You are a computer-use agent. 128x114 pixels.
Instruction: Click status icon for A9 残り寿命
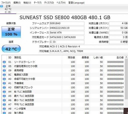(4, 113)
